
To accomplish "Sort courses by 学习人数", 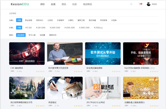I will point(32,35).
